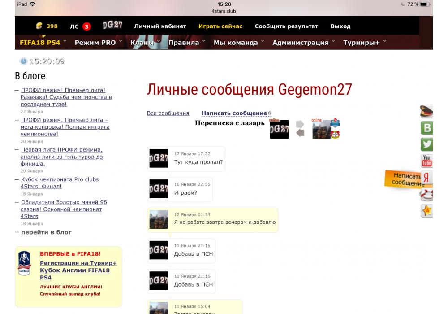
Task: Click the 398 coin balance
Action: tap(52, 26)
